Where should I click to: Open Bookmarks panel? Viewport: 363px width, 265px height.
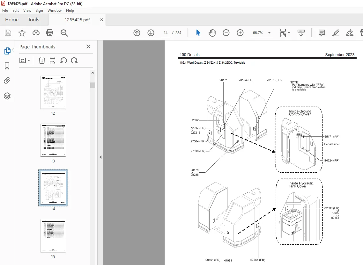pos(7,66)
